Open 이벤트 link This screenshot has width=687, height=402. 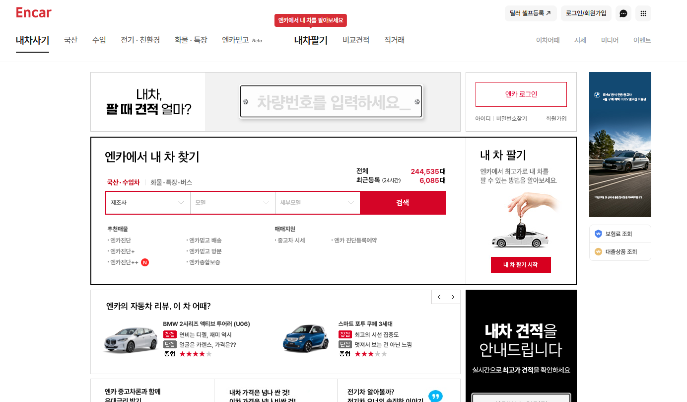tap(642, 40)
